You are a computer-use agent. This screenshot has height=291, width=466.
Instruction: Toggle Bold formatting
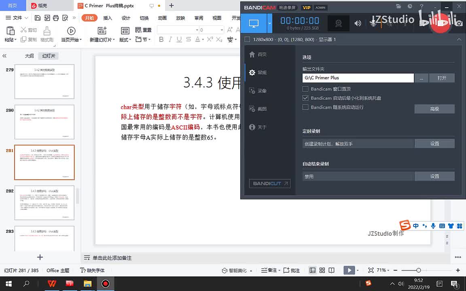point(161,39)
